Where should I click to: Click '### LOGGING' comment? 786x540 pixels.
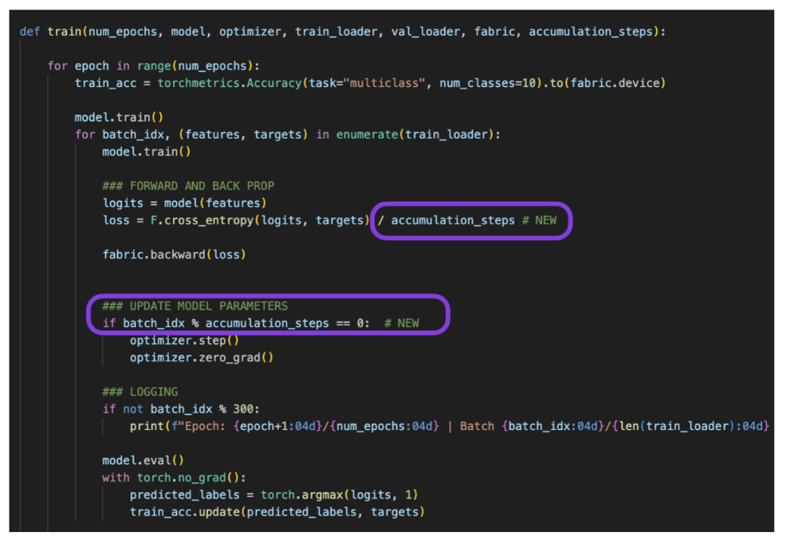pos(140,392)
